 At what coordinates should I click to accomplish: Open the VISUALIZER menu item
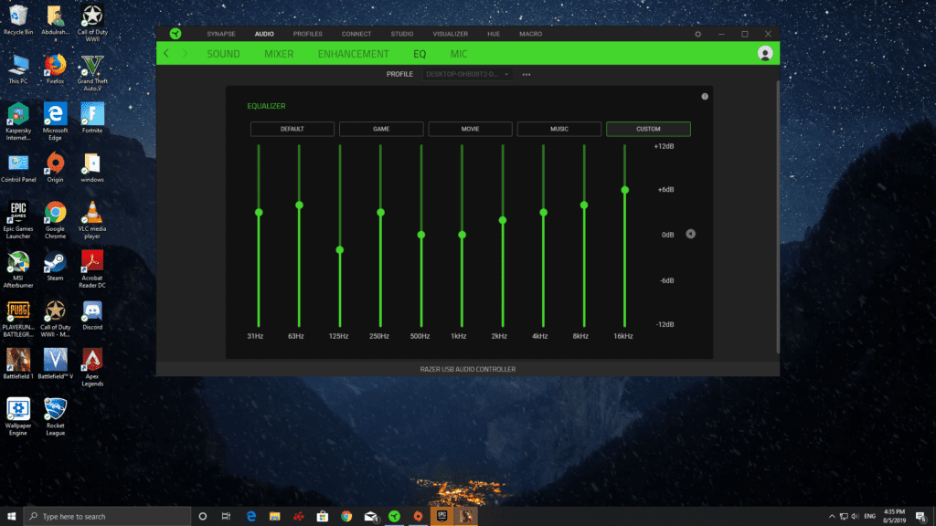pos(450,34)
